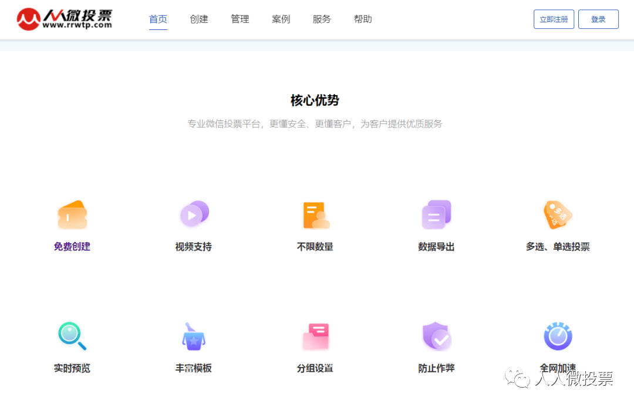Image resolution: width=634 pixels, height=407 pixels.
Task: Click the 立即注册 register button
Action: pos(554,19)
